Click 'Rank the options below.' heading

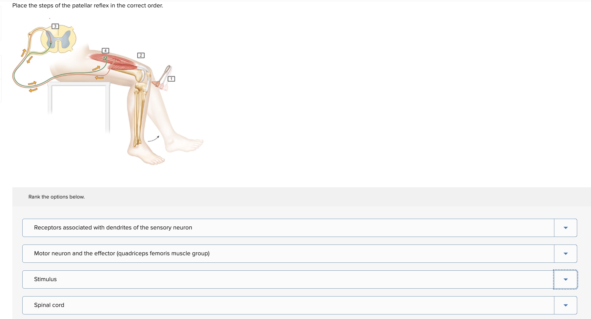(x=56, y=197)
